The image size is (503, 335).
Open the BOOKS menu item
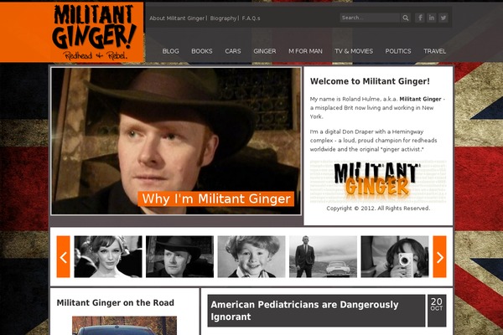point(202,51)
